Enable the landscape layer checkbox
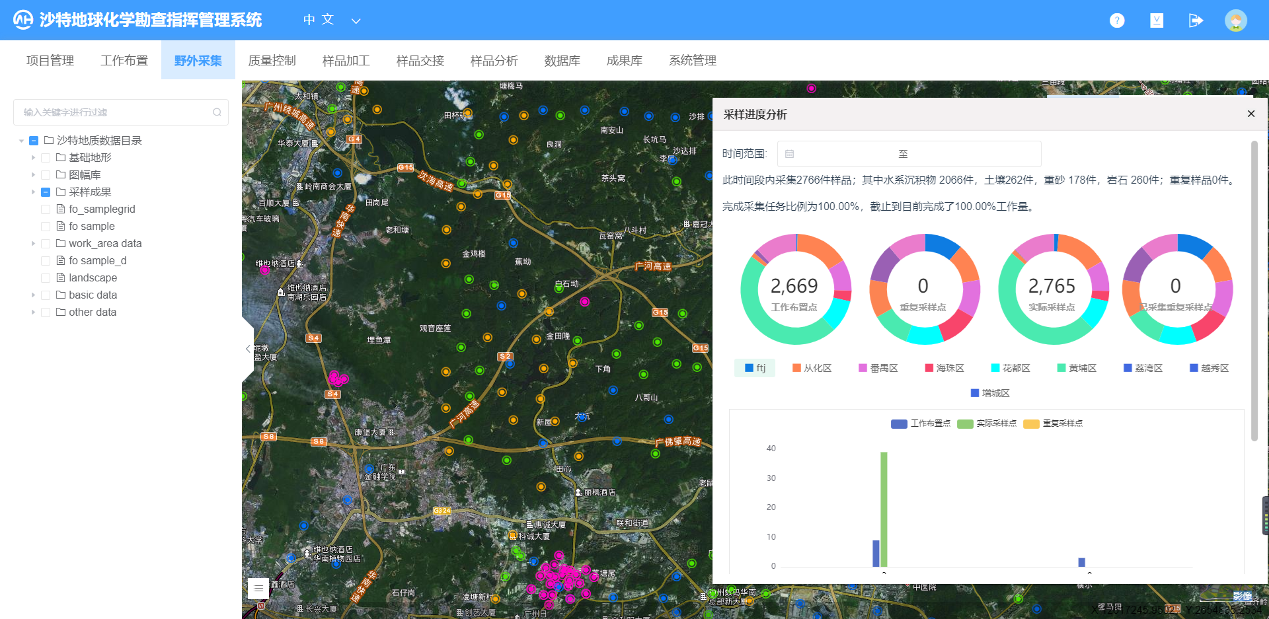Screen dimensions: 1269x619 tap(46, 278)
